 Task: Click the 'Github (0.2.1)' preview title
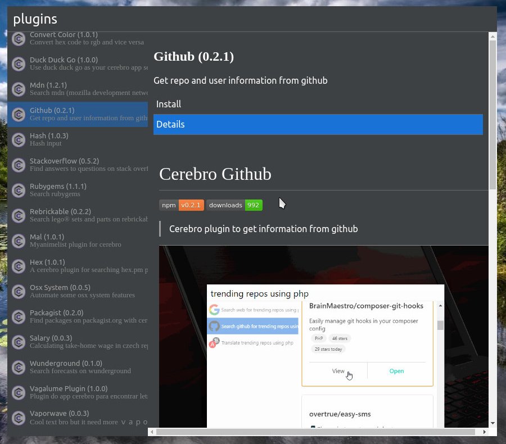[193, 56]
